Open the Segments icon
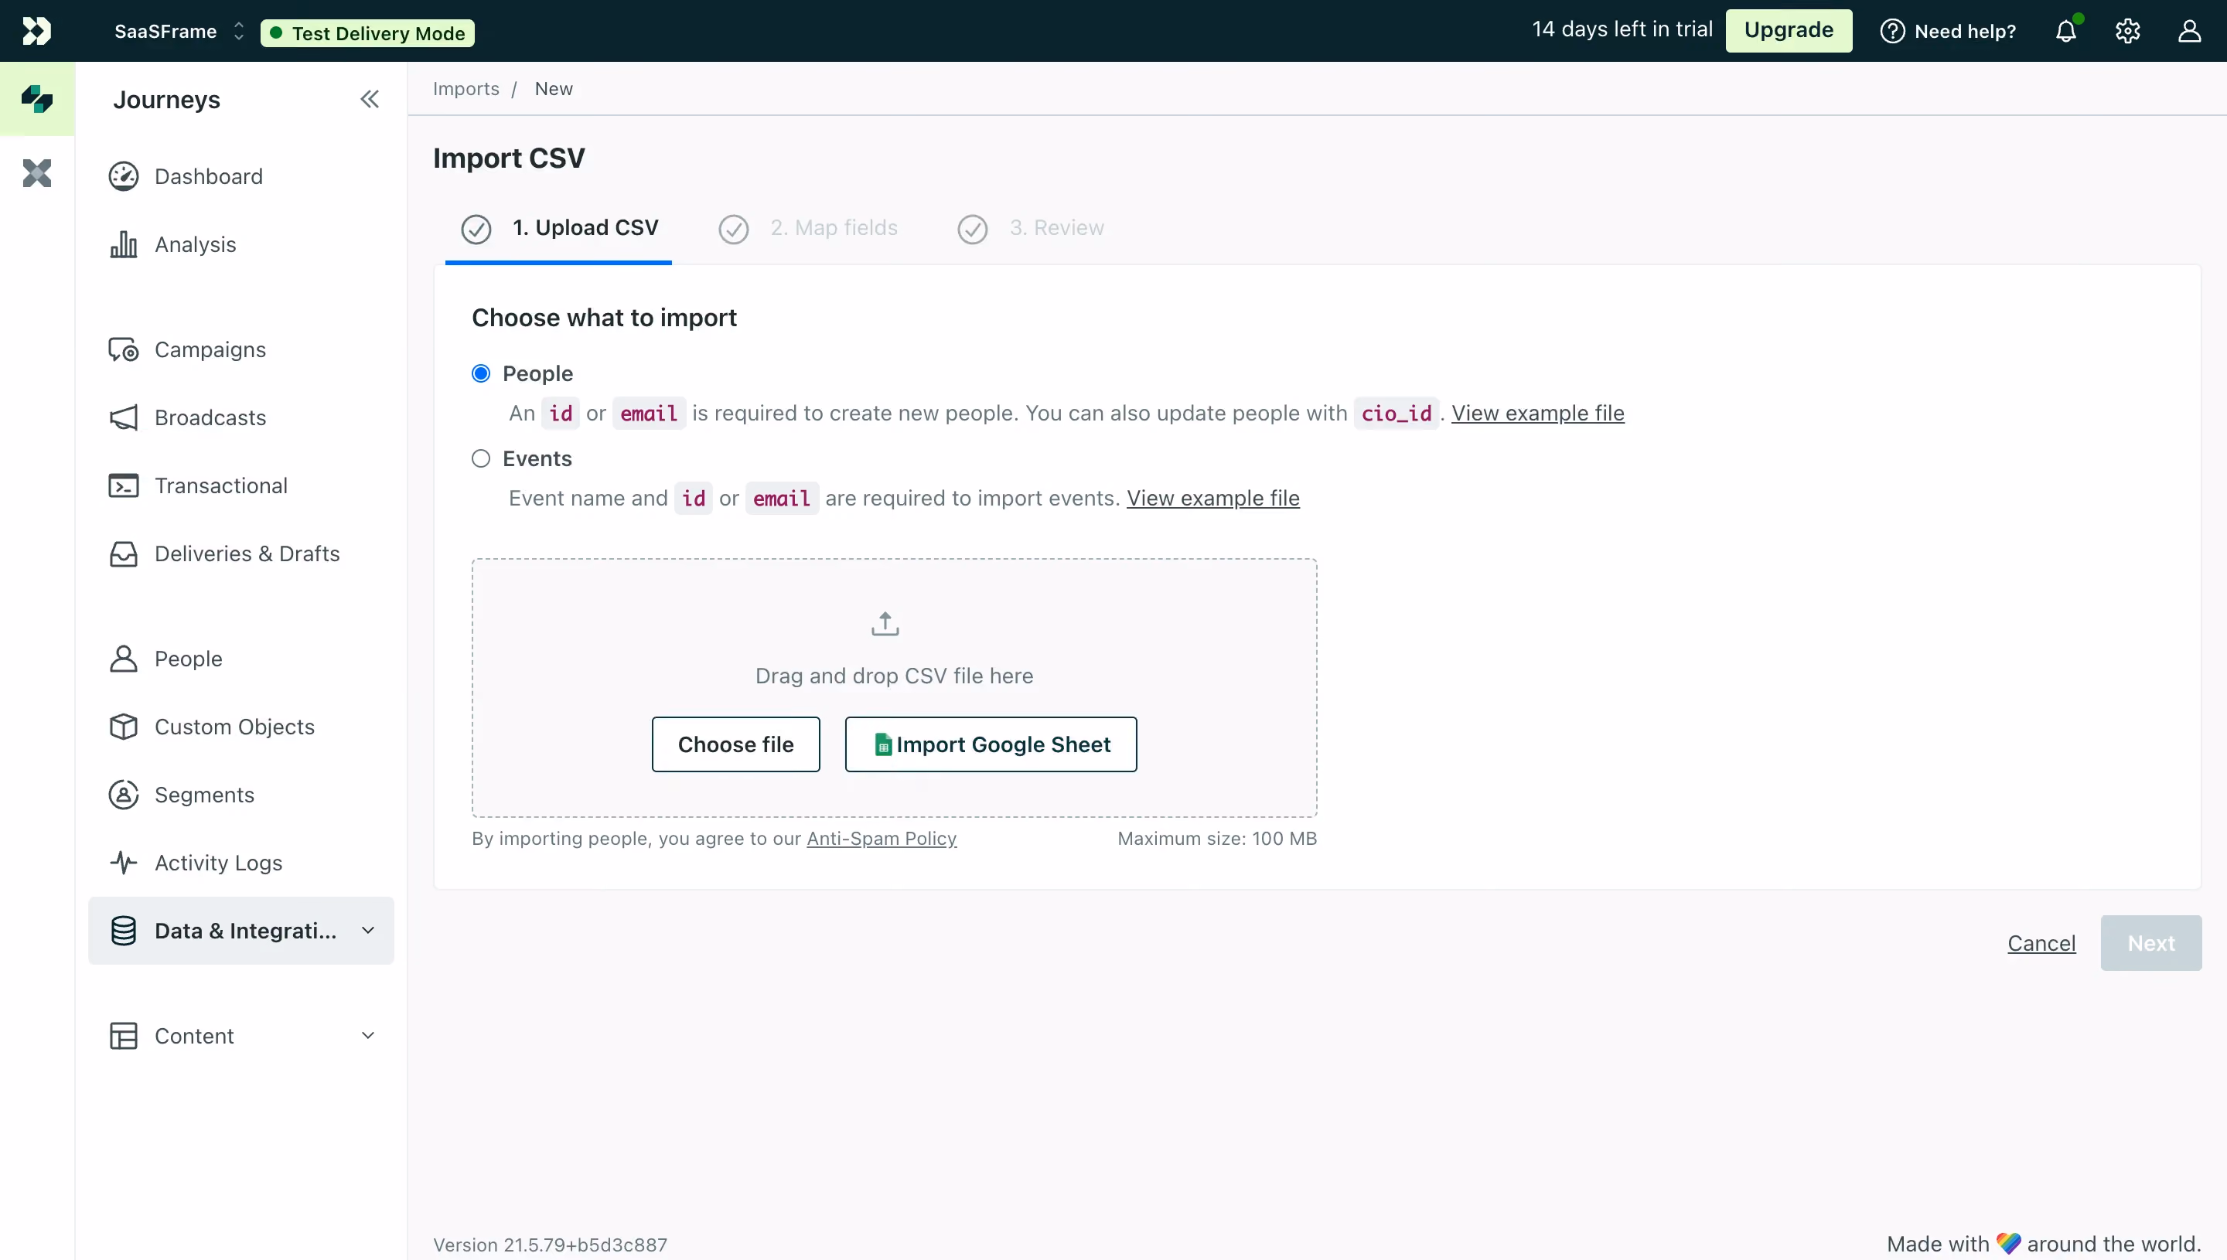Viewport: 2227px width, 1260px height. [124, 795]
